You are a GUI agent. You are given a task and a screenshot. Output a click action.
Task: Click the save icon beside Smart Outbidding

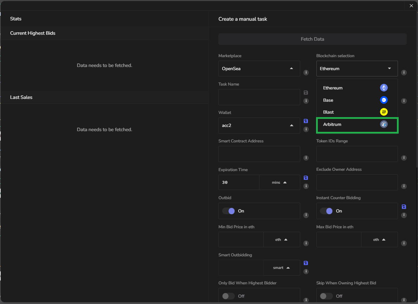(306, 263)
